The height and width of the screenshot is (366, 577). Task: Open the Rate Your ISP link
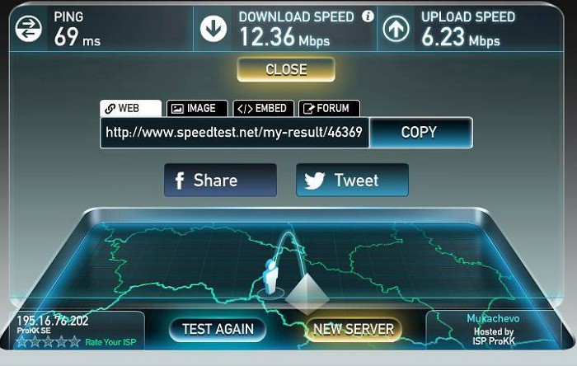110,342
